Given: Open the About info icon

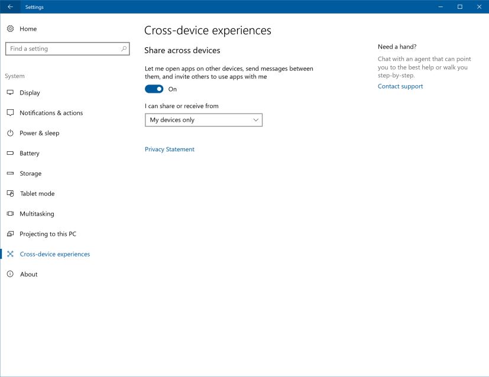Looking at the screenshot, I should pos(10,274).
